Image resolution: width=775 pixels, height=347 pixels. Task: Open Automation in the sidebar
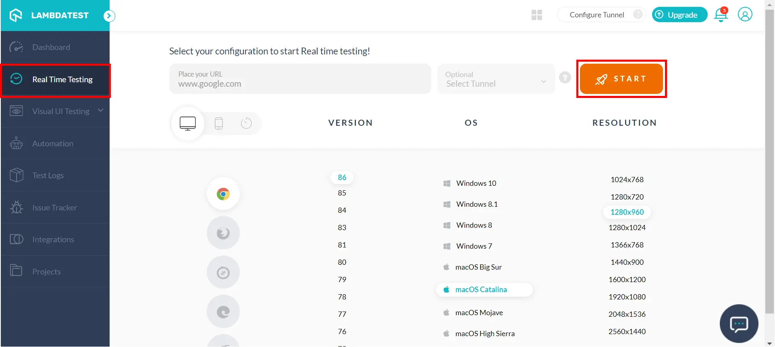[53, 143]
